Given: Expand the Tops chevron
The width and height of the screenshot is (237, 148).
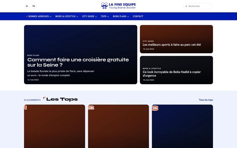Looking at the screenshot, I should [x=108, y=16].
